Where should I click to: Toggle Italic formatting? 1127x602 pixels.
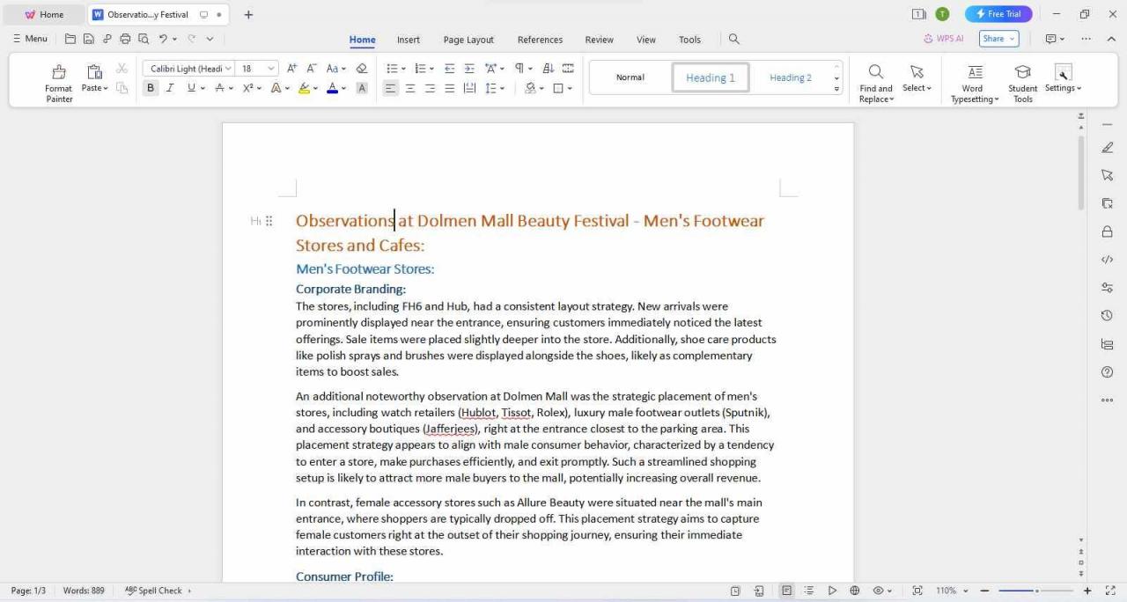pos(170,88)
